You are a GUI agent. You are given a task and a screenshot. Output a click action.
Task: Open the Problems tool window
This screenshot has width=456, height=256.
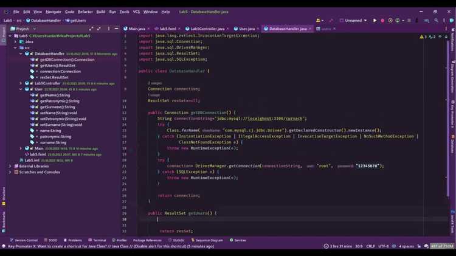click(73, 240)
